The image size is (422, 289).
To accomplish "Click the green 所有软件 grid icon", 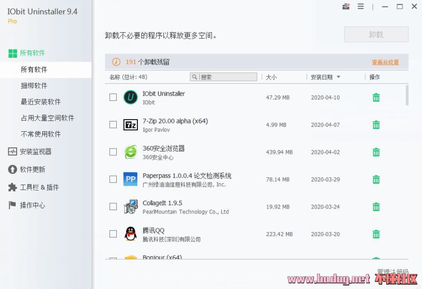I will [x=13, y=53].
